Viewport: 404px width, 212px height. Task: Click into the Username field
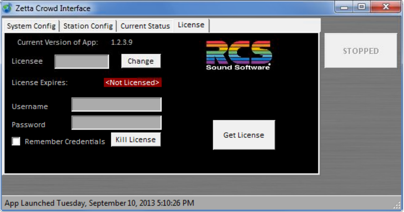pyautogui.click(x=117, y=104)
